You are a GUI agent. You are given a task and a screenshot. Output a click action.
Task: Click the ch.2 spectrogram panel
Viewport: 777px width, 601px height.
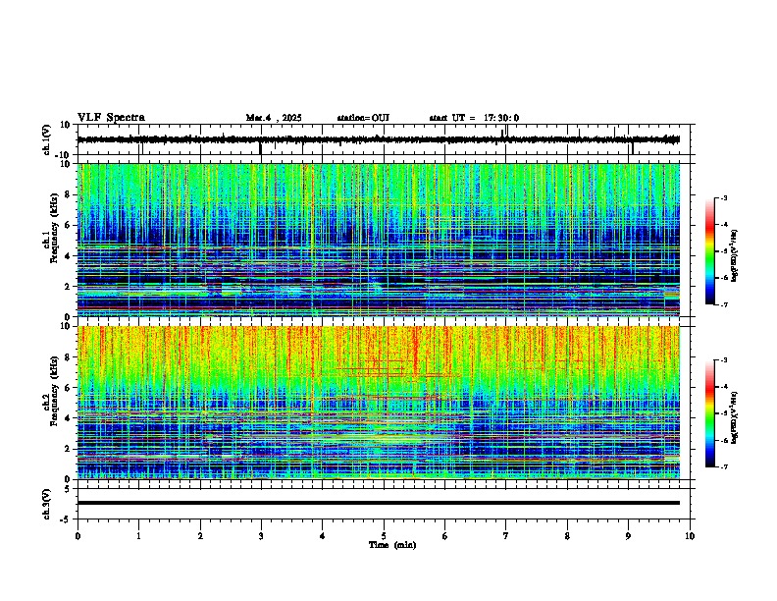pos(379,403)
